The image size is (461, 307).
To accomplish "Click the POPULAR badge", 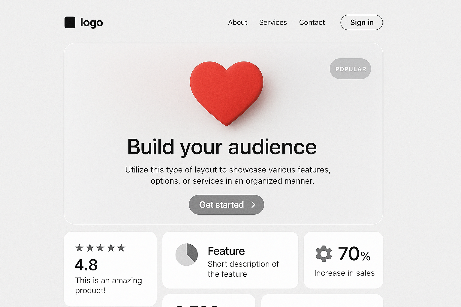I will [350, 69].
